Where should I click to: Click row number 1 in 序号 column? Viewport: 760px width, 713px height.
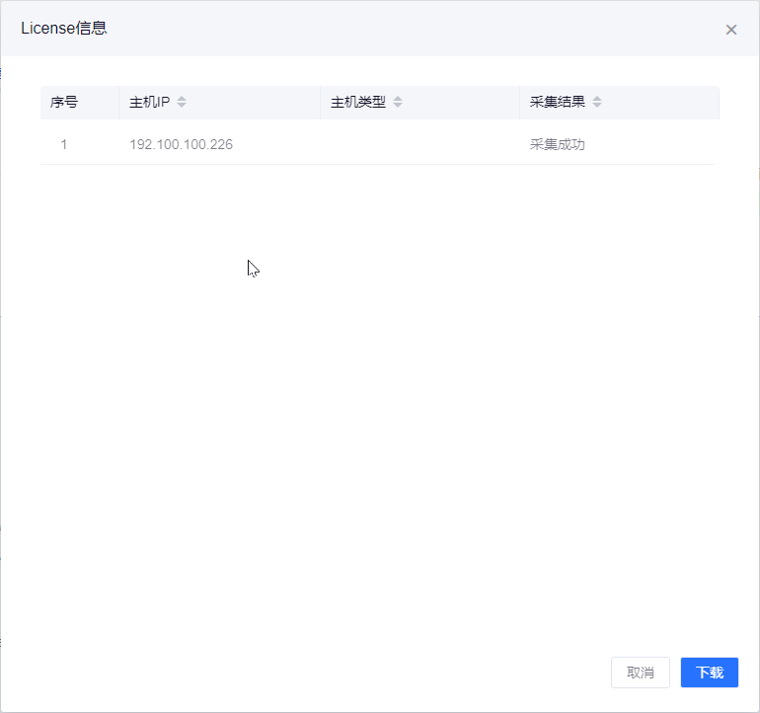64,144
